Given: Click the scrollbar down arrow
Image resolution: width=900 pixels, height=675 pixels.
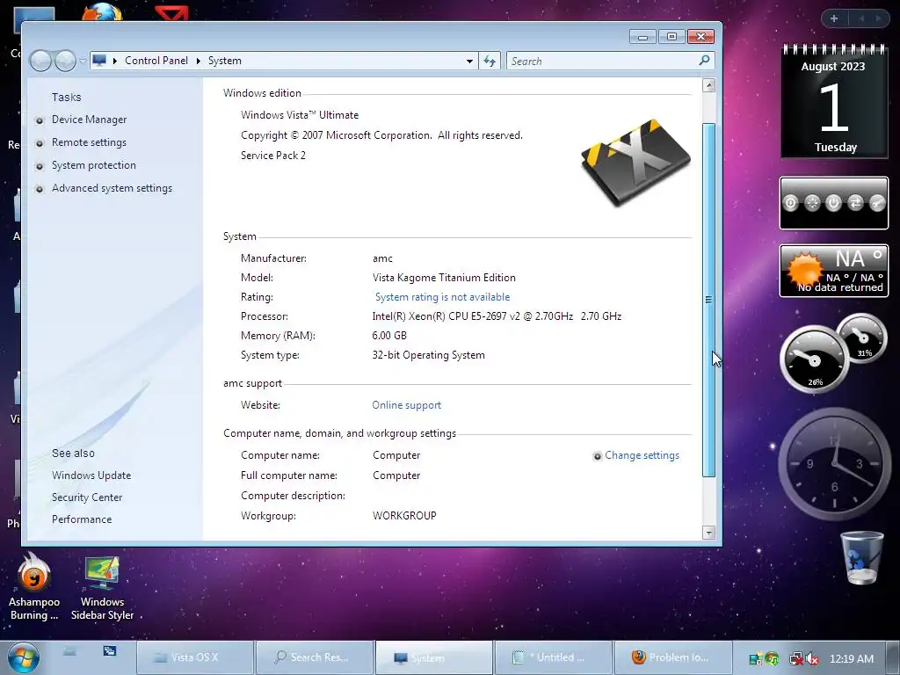Looking at the screenshot, I should click(x=709, y=533).
